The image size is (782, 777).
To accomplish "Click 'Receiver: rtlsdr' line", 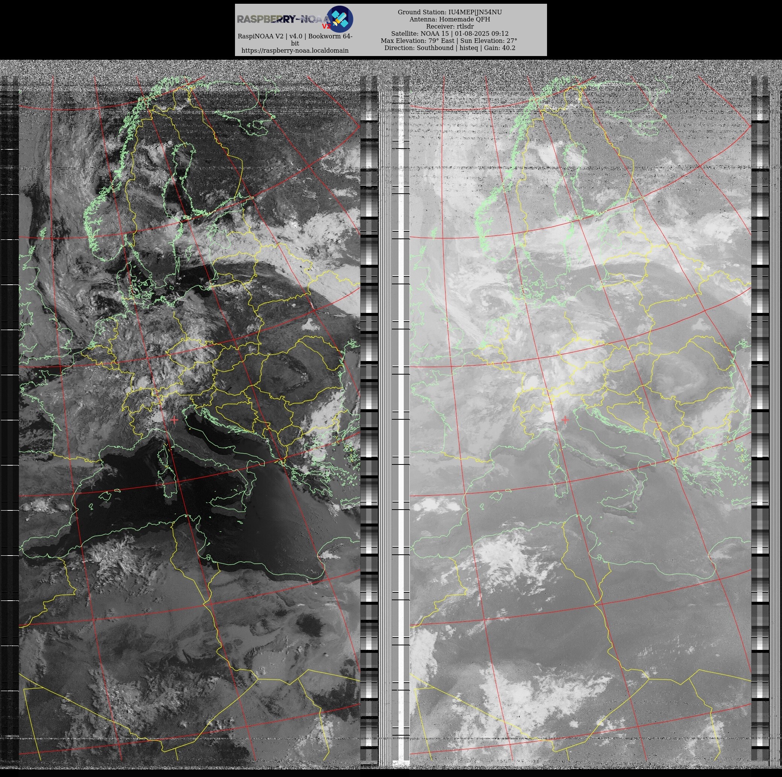I will [x=450, y=26].
